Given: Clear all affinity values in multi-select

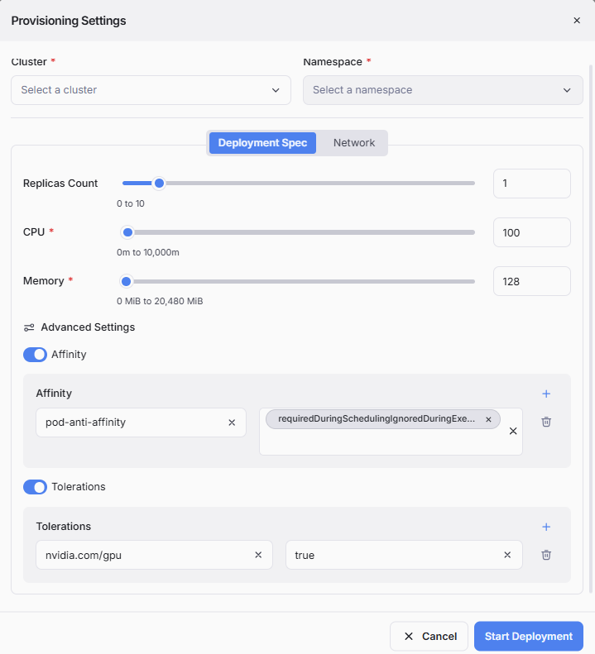Looking at the screenshot, I should (513, 431).
